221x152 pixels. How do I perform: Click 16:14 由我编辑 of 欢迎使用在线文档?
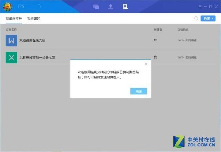pos(187,40)
